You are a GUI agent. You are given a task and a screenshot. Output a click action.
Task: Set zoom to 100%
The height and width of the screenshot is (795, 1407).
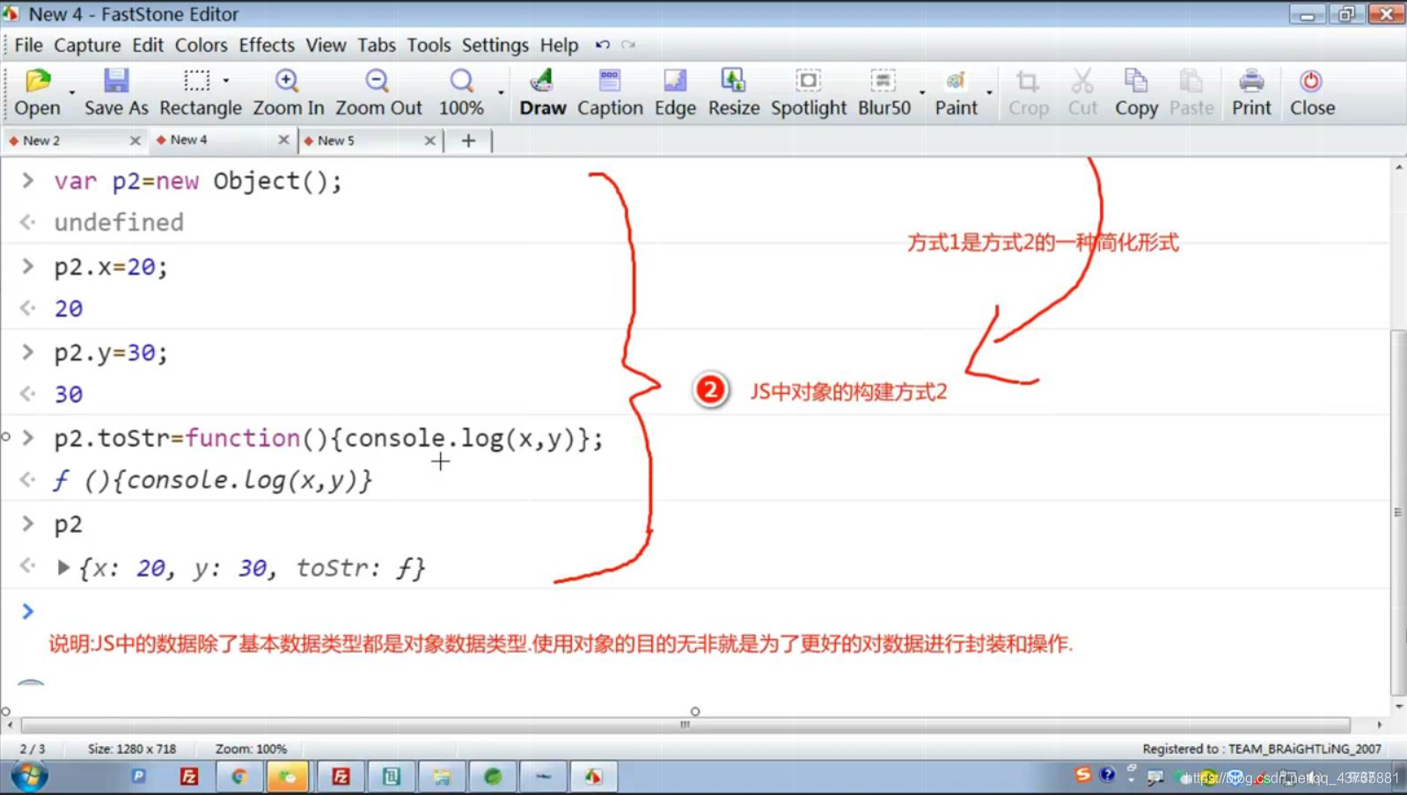click(461, 92)
